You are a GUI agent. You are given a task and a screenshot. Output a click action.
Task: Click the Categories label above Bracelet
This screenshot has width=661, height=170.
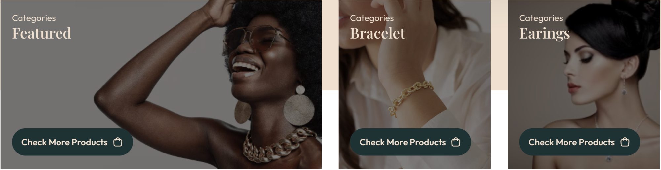click(x=372, y=18)
